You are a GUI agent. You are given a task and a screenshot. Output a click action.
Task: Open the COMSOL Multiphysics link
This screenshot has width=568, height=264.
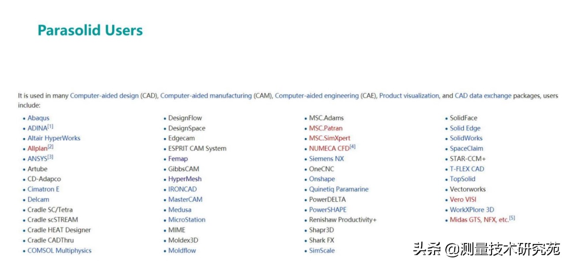click(59, 250)
